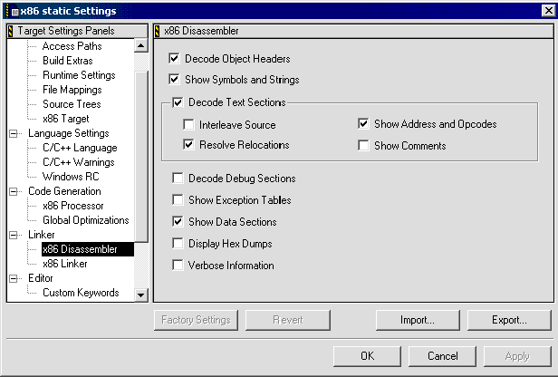Collapse the Editor tree node
The width and height of the screenshot is (558, 377).
14,279
